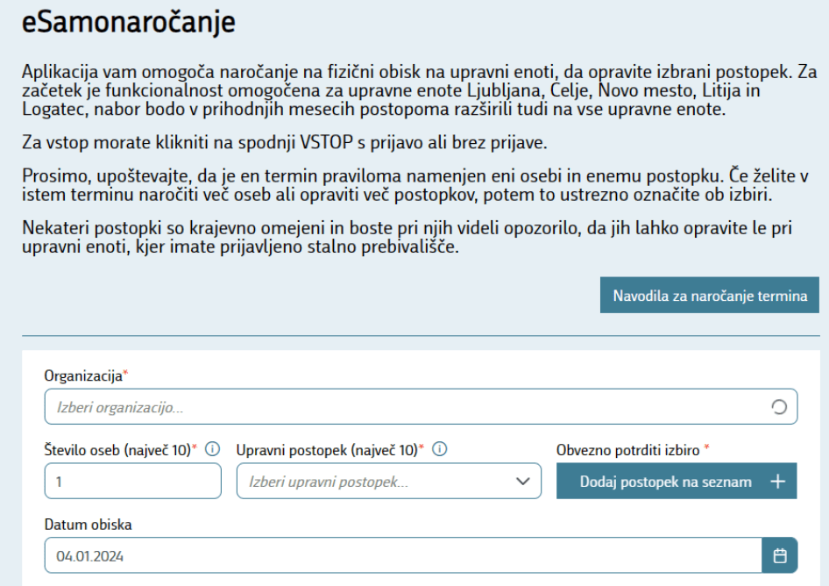829x586 pixels.
Task: Focus the Število oseb number field
Action: coord(132,482)
